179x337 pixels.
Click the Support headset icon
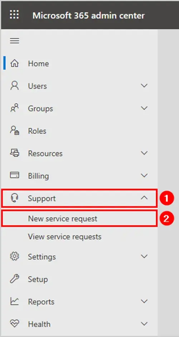pyautogui.click(x=15, y=198)
